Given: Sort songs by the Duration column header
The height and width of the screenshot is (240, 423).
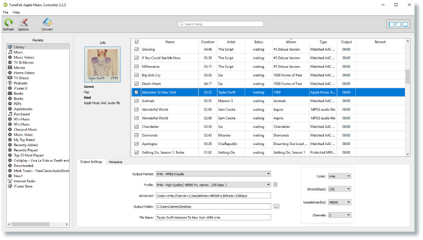Looking at the screenshot, I should pyautogui.click(x=208, y=42).
